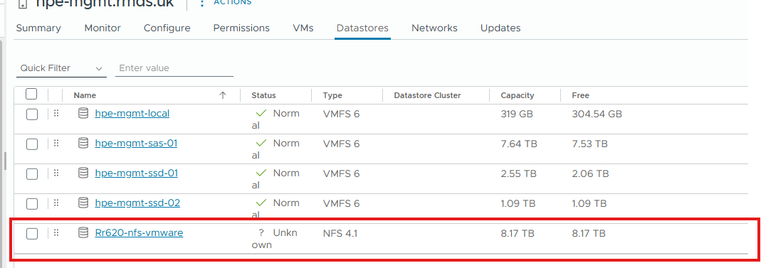This screenshot has height=268, width=761.
Task: Click the green check status icon for hpe-mgmt-local
Action: (x=261, y=114)
